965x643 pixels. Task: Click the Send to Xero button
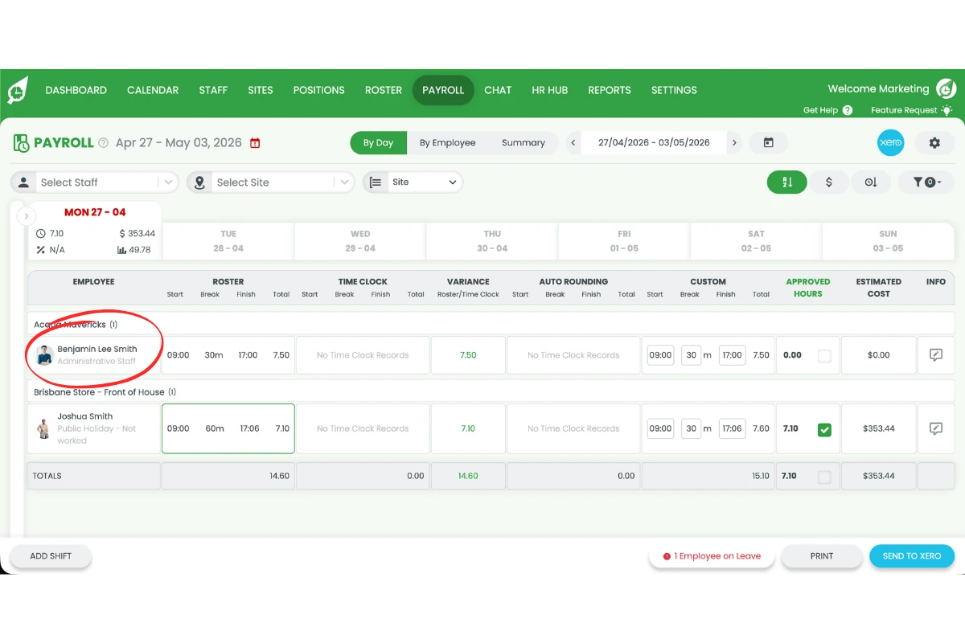point(912,556)
